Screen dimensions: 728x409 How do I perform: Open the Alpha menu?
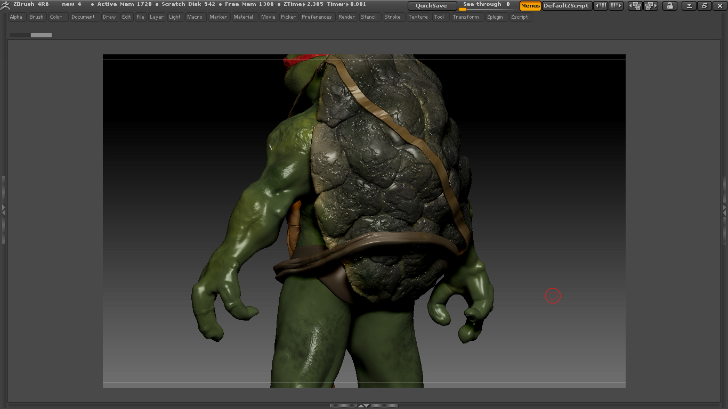17,17
